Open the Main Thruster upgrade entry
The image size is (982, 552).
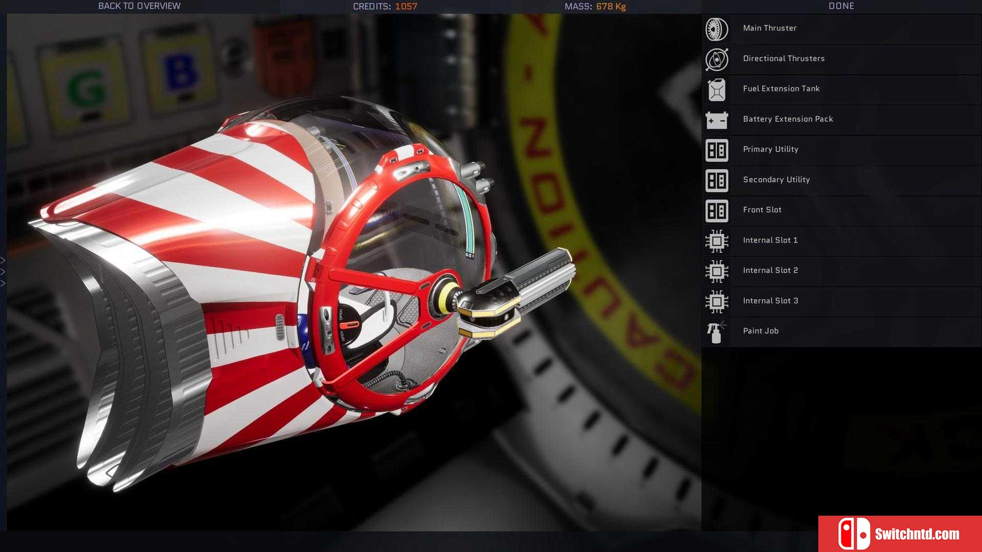click(x=841, y=29)
